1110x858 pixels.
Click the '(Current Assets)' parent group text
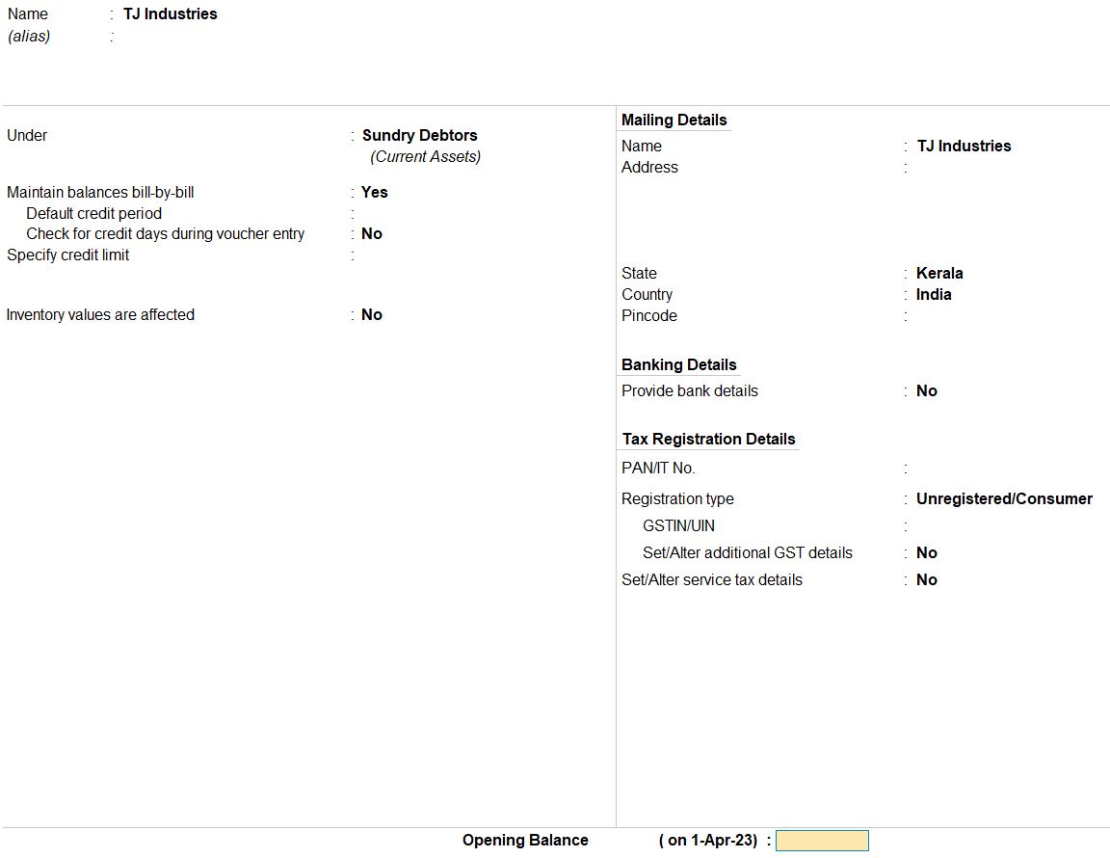tap(426, 156)
